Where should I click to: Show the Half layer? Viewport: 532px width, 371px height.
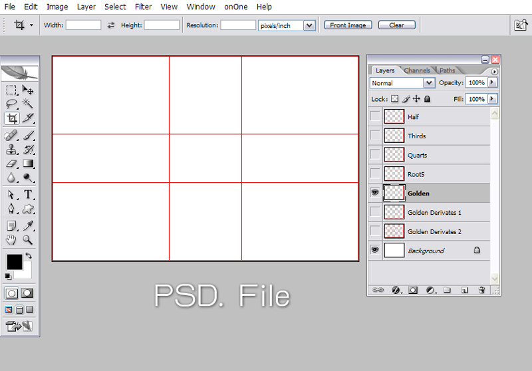pos(375,116)
